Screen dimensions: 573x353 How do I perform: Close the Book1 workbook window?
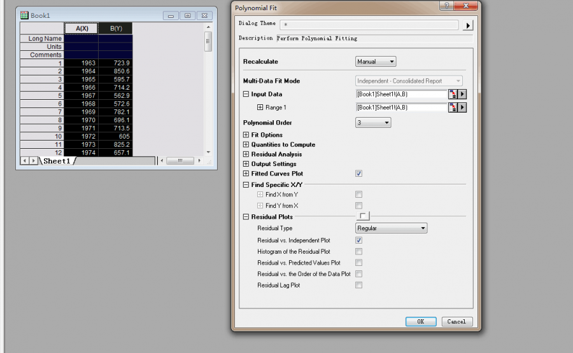[x=204, y=16]
